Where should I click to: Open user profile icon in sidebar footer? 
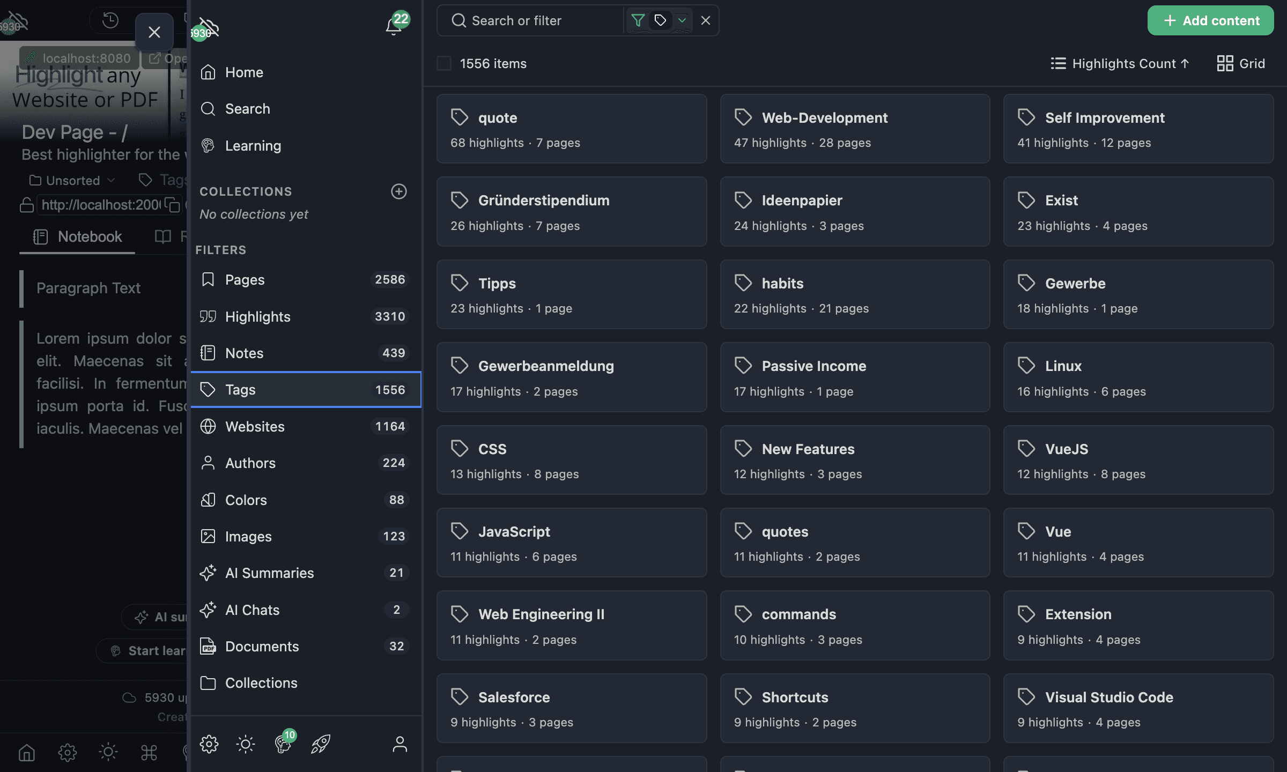coord(400,744)
